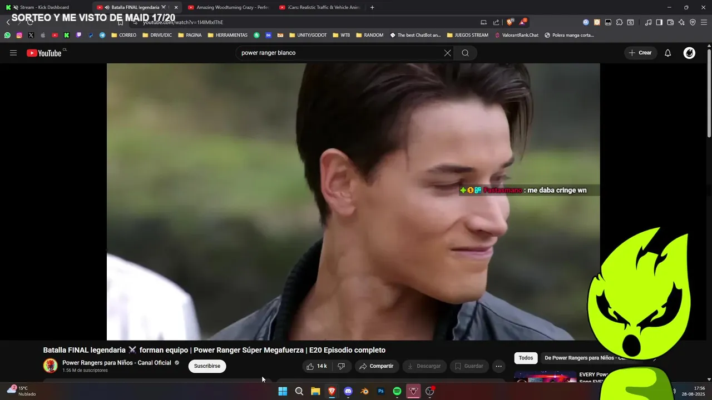Open the Telegram bookmark icon
712x400 pixels.
coord(102,35)
